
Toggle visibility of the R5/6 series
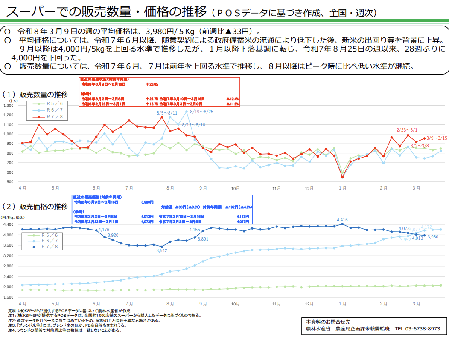point(38,104)
